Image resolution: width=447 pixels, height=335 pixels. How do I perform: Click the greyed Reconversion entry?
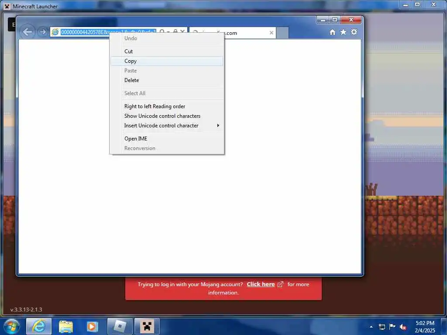coord(167,148)
